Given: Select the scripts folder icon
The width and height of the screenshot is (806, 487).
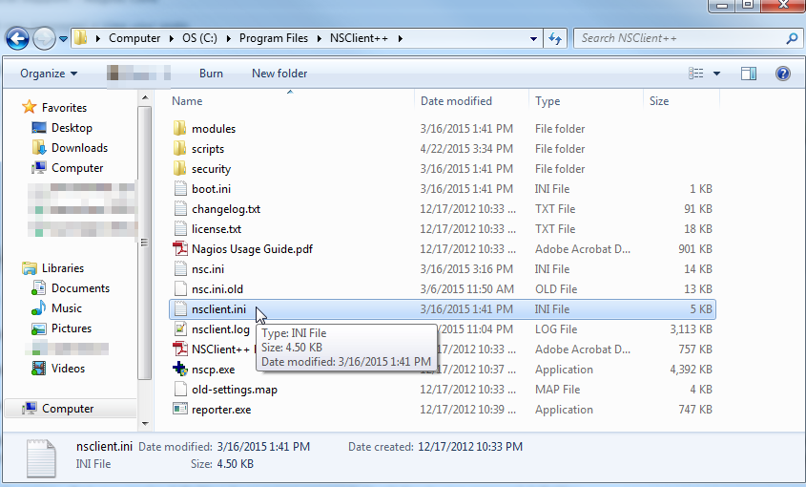Looking at the screenshot, I should click(179, 148).
